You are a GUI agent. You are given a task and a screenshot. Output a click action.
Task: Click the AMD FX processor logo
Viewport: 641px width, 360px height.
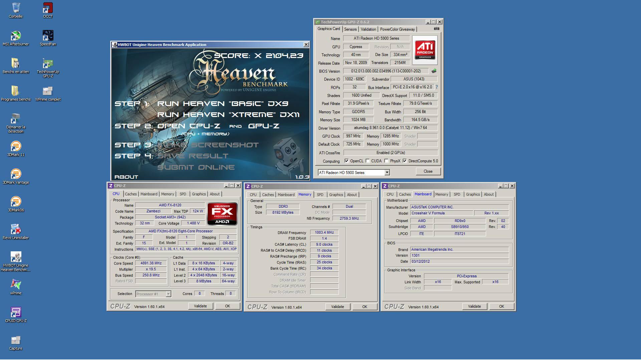click(222, 214)
